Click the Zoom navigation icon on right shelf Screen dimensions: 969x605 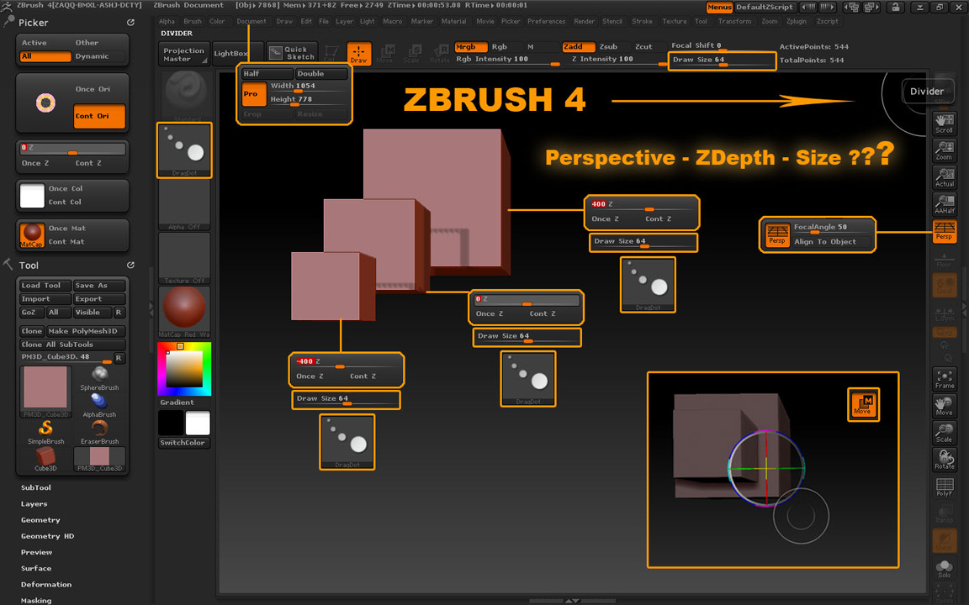click(944, 150)
